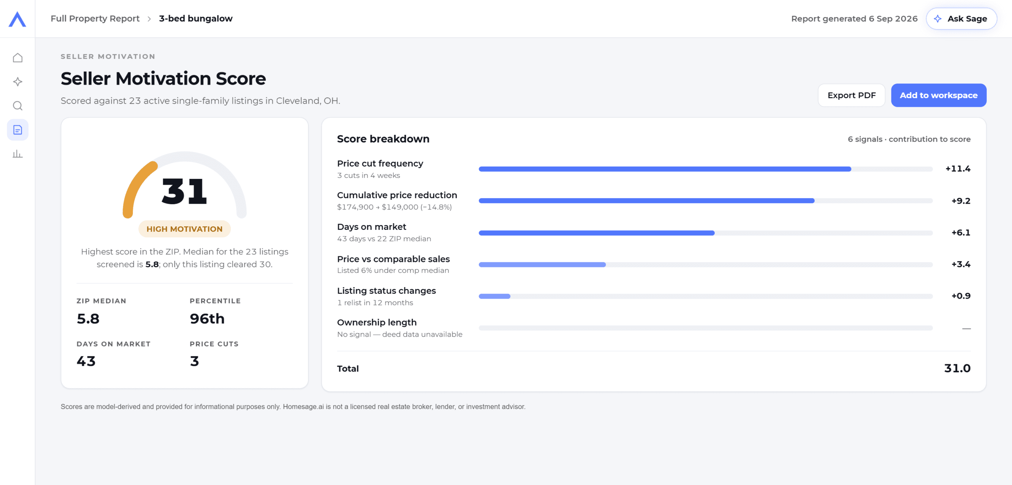
Task: Click the +11.4 contribution value
Action: (958, 169)
